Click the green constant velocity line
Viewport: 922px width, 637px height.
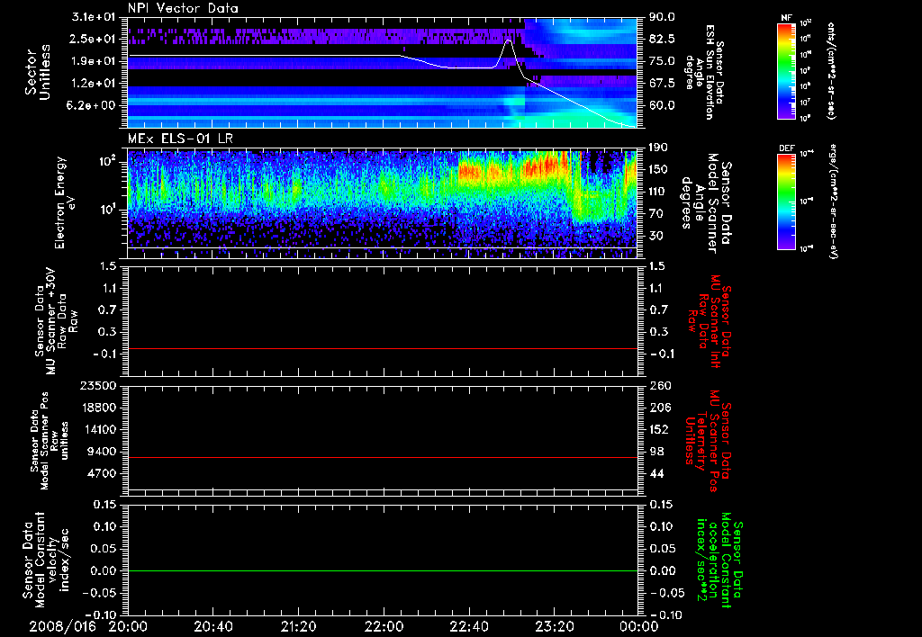coord(383,570)
